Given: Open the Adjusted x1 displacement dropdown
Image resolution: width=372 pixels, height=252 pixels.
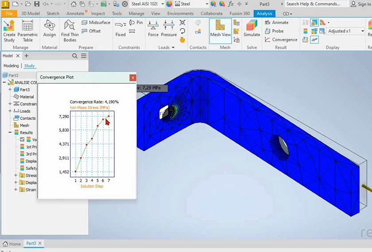Looking at the screenshot, I should pyautogui.click(x=362, y=31).
